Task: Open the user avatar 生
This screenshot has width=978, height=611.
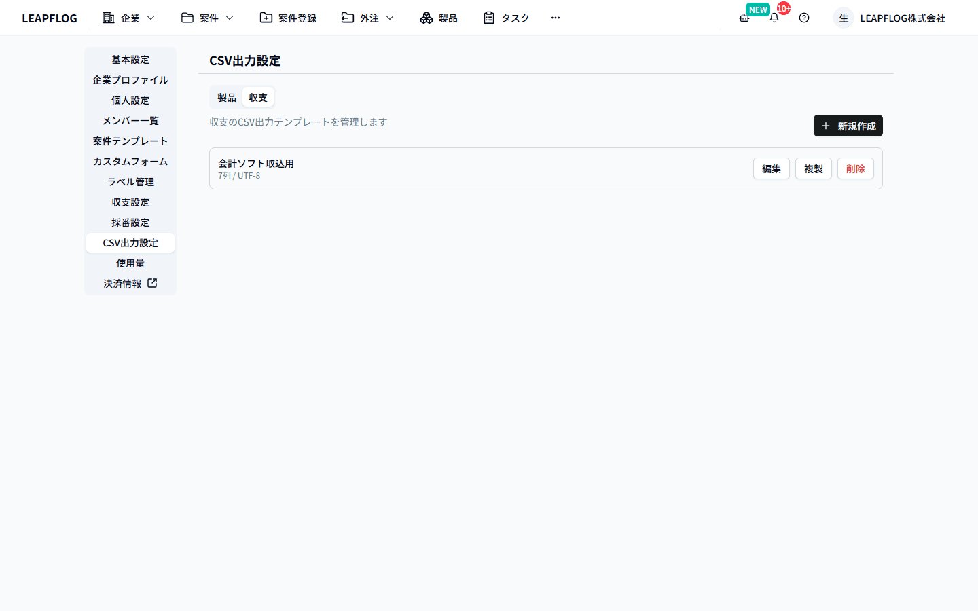Action: point(844,18)
